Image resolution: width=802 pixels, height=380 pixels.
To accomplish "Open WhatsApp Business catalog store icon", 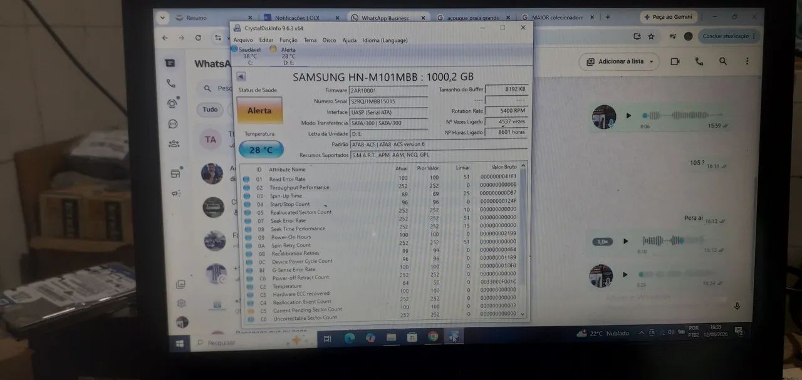I will [175, 173].
